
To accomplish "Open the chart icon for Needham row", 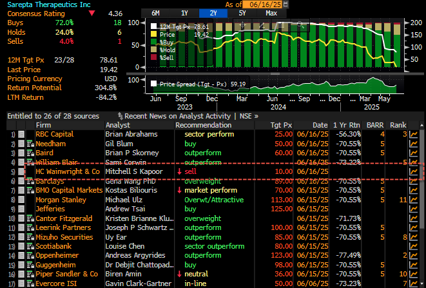I will pos(414,144).
